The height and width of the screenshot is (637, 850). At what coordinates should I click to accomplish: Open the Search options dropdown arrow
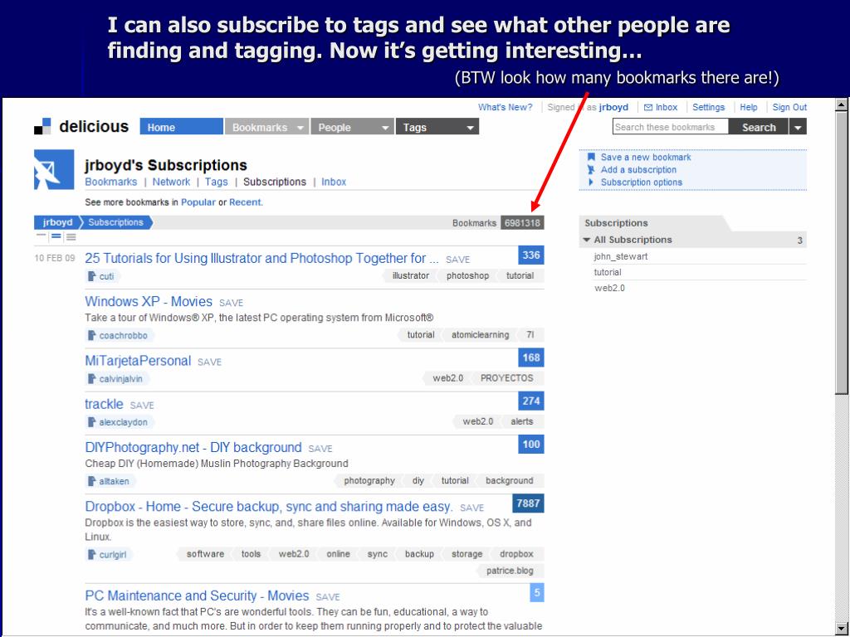[x=798, y=127]
